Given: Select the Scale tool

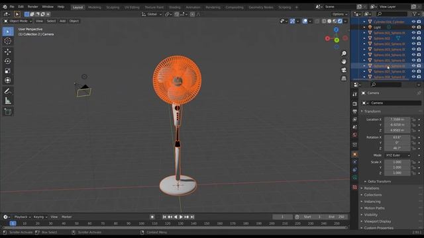Looking at the screenshot, I should 8,71.
